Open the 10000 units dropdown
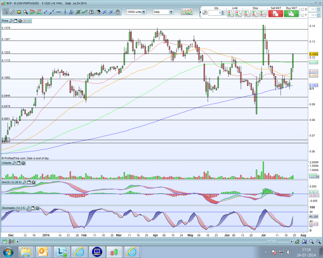 click(x=136, y=12)
